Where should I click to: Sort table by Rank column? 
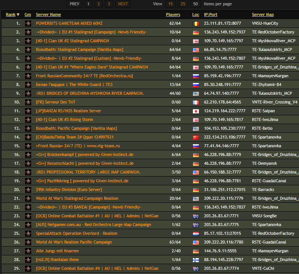click(13, 14)
